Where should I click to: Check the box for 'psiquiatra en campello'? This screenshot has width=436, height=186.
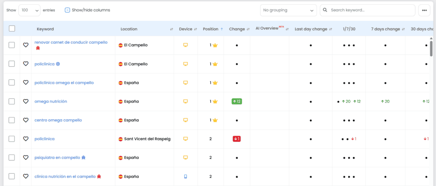pyautogui.click(x=12, y=157)
